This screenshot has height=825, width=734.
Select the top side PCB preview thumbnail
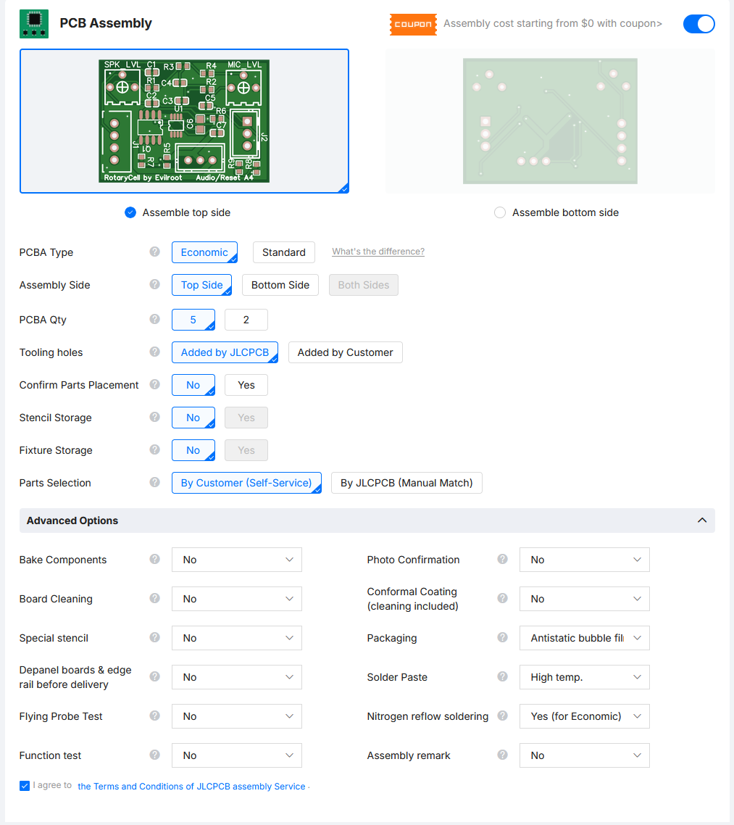(x=185, y=121)
